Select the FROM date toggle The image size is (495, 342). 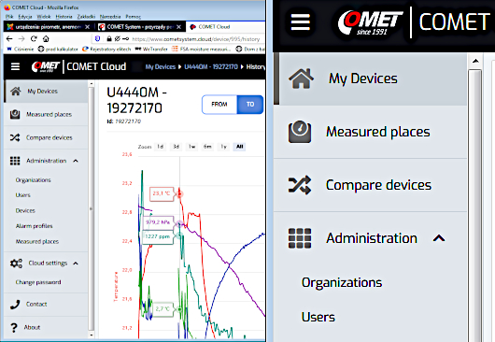coord(219,105)
